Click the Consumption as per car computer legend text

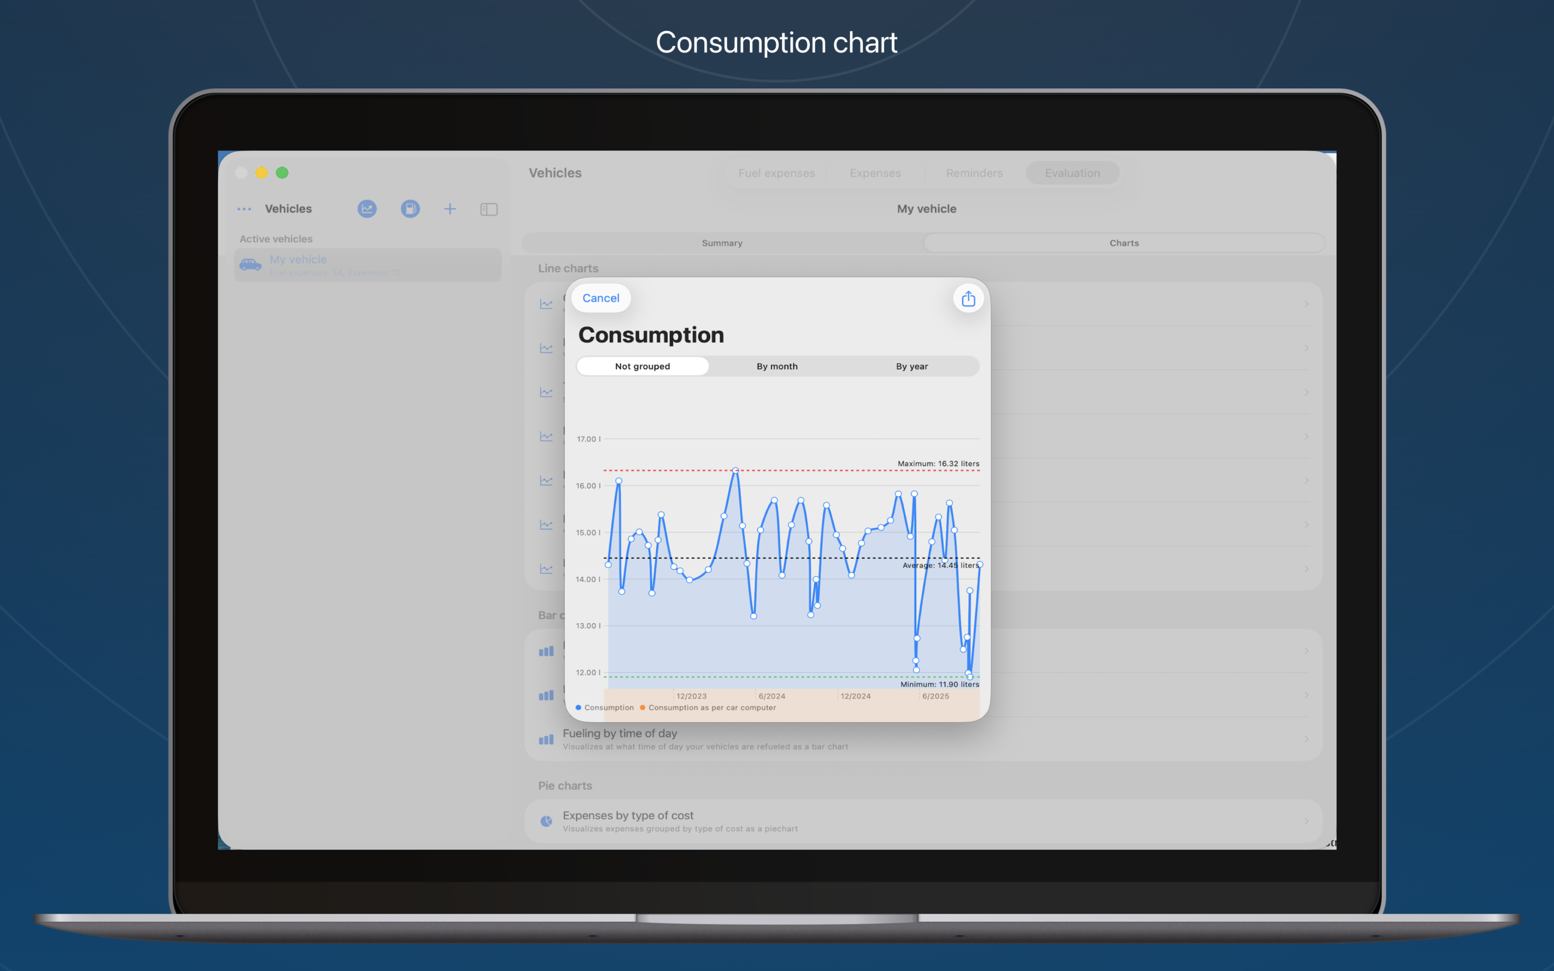tap(712, 708)
